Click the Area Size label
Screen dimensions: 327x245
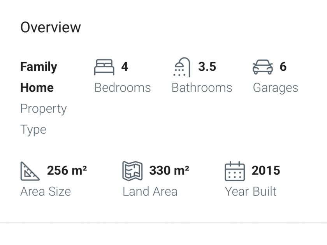pos(46,191)
